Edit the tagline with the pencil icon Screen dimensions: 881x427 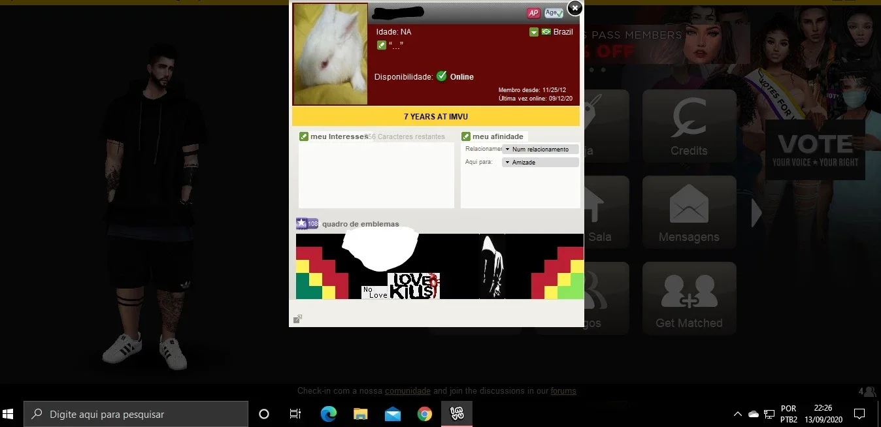point(382,45)
